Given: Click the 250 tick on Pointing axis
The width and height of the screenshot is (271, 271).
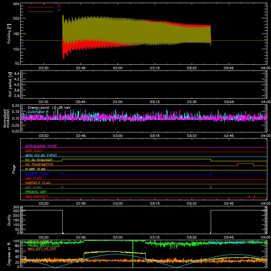Looking at the screenshot, I should click(x=16, y=4).
